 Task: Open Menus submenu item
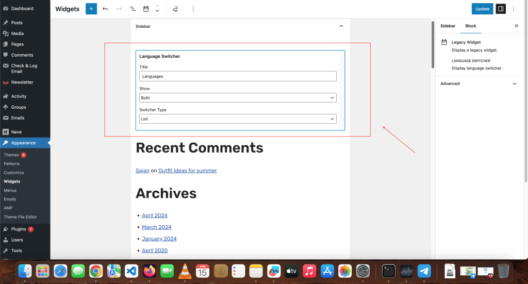point(10,191)
